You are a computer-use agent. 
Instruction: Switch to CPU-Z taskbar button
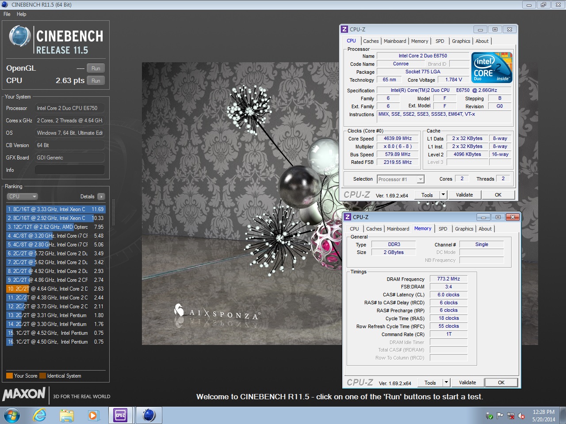[x=120, y=416]
